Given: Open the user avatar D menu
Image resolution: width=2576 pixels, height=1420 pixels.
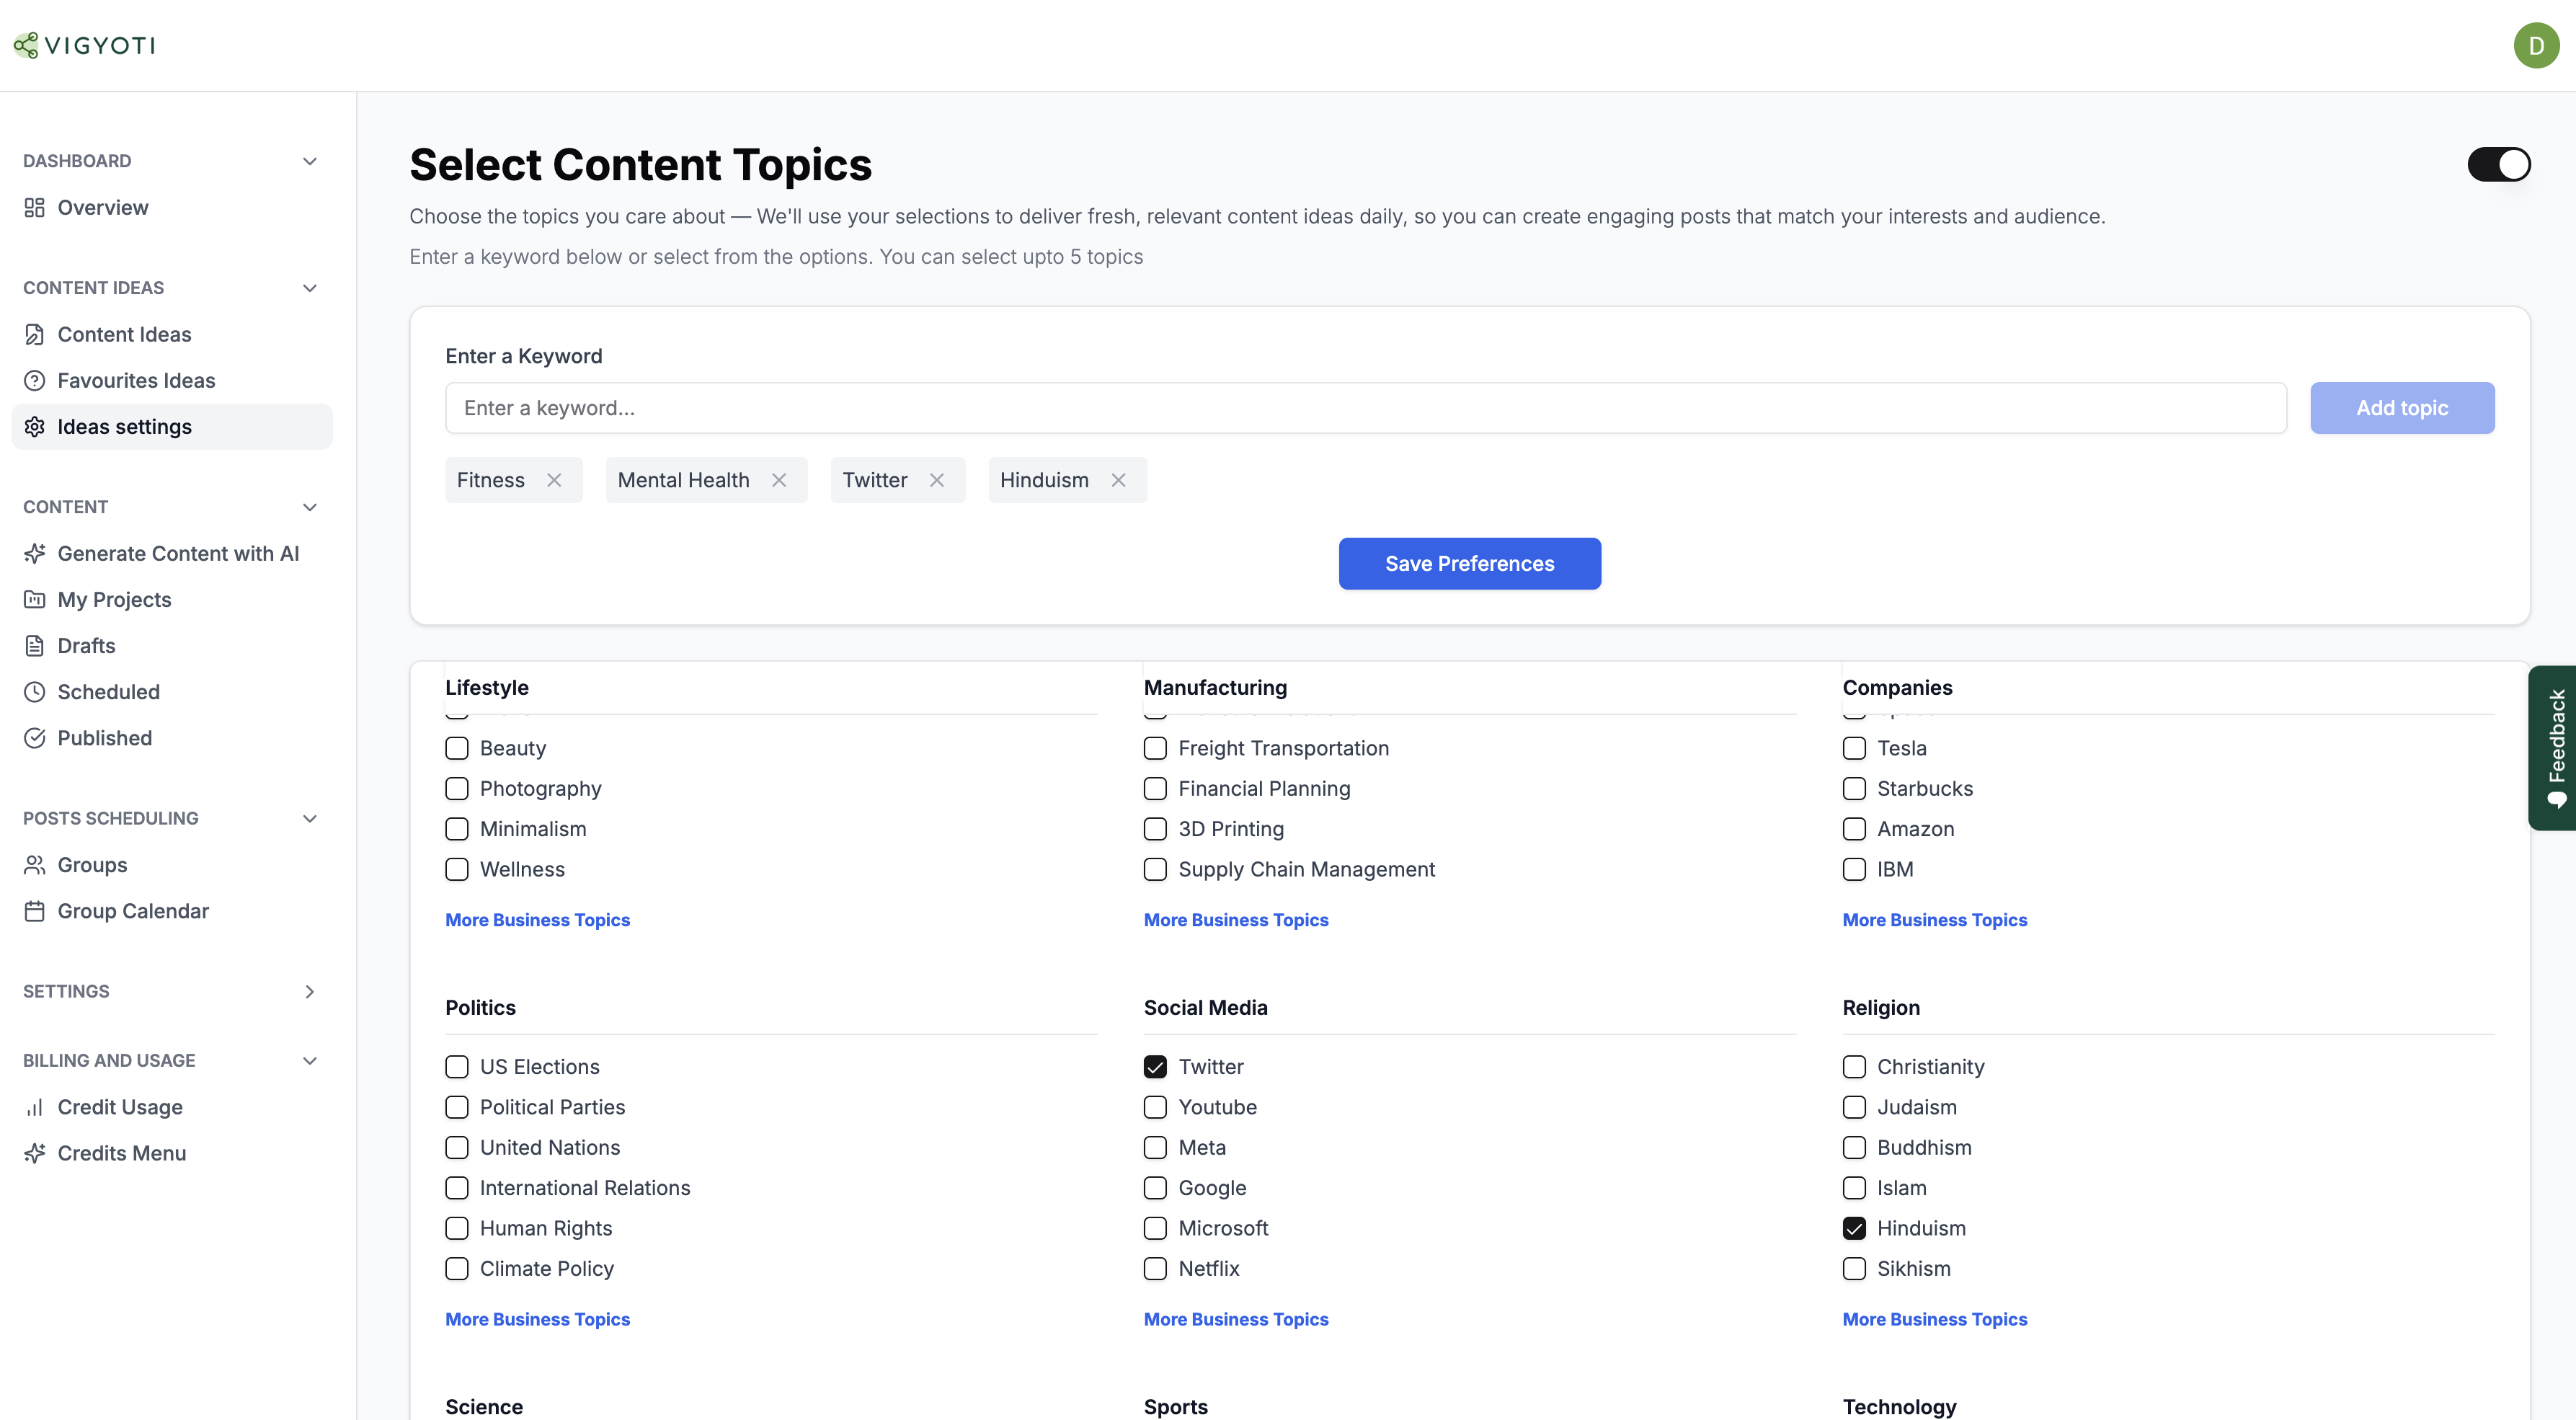Looking at the screenshot, I should coord(2536,45).
